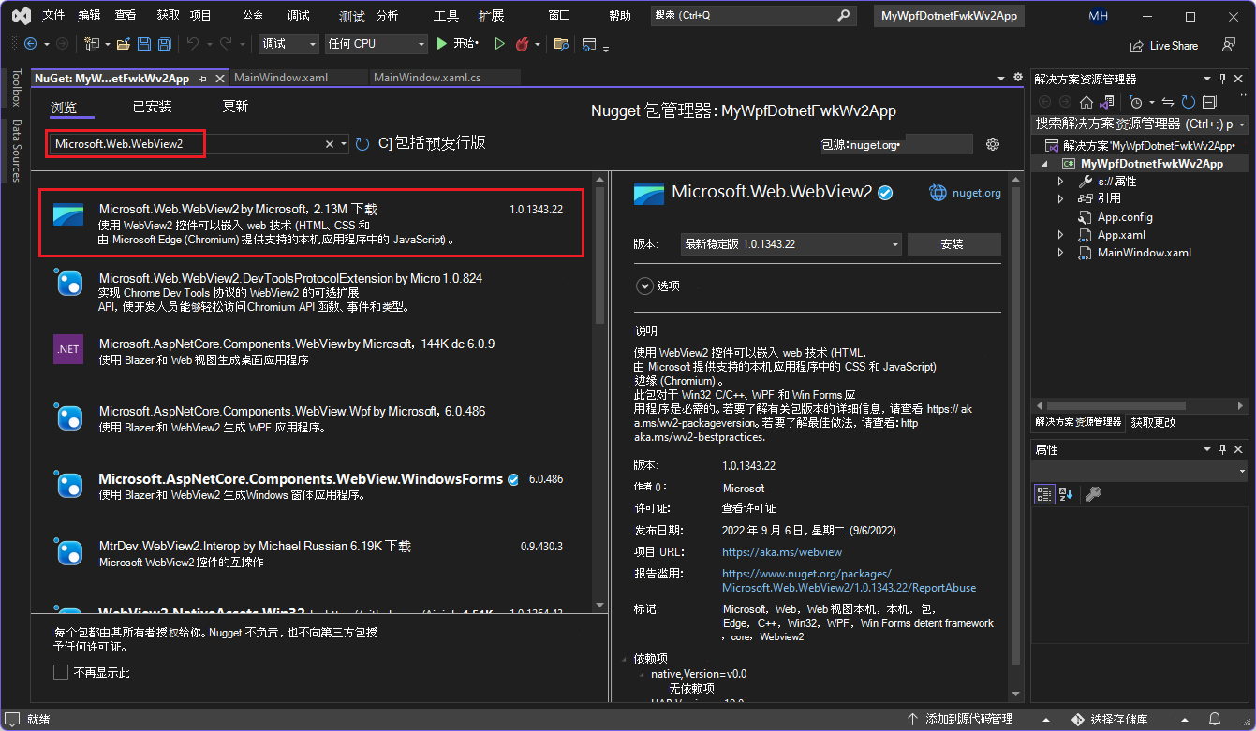Image resolution: width=1256 pixels, height=731 pixels.
Task: Start debugging with the green 开始 button
Action: click(x=452, y=44)
